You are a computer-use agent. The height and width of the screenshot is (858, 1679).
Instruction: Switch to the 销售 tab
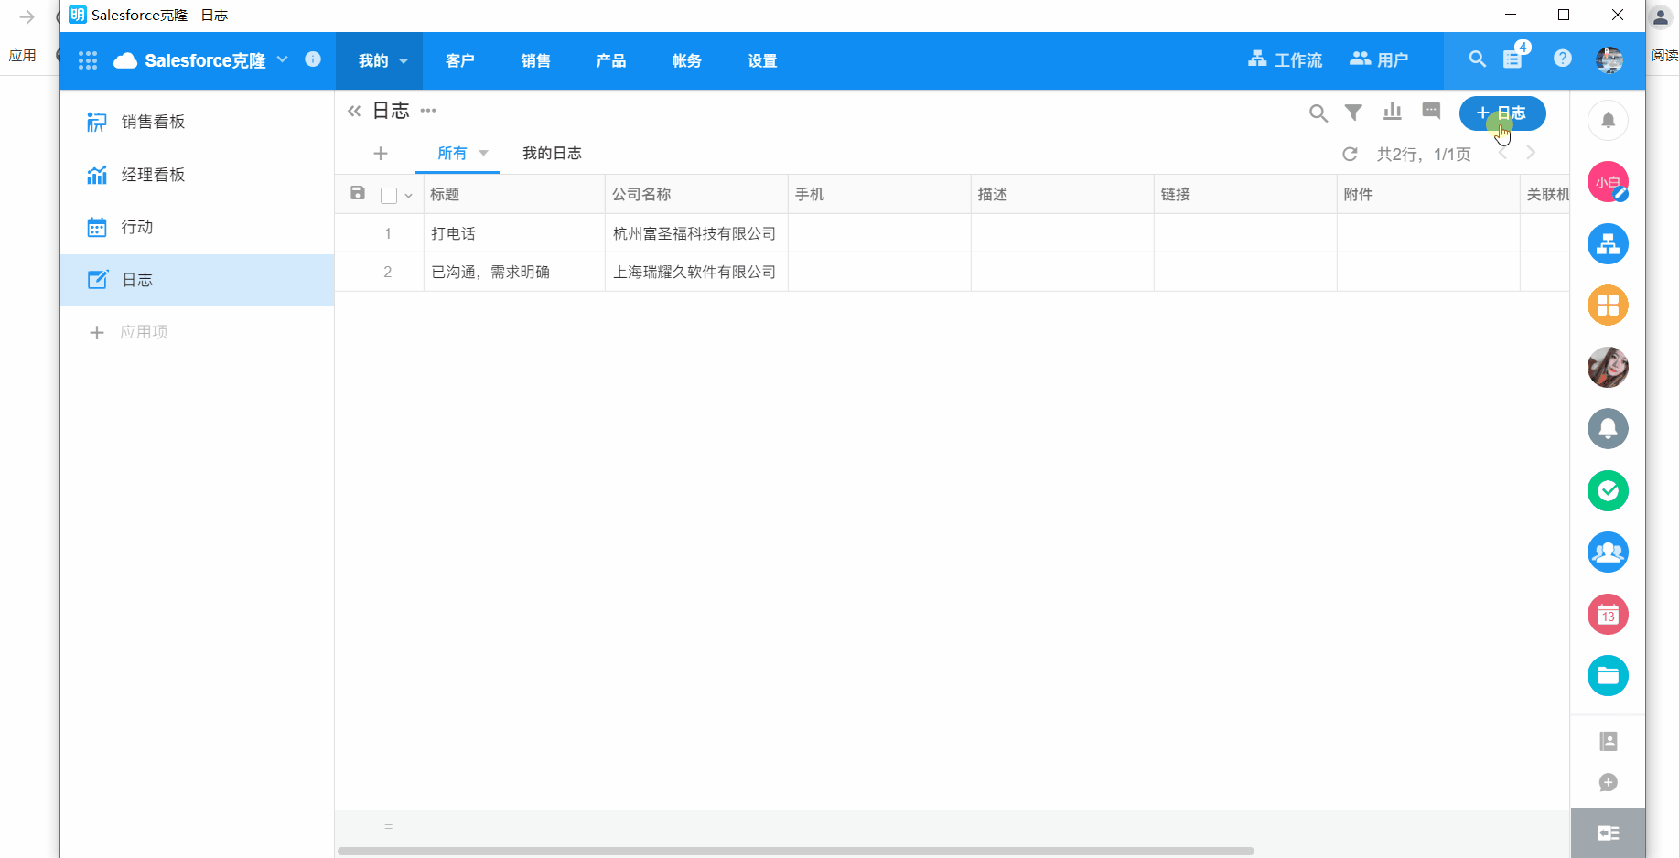point(536,61)
